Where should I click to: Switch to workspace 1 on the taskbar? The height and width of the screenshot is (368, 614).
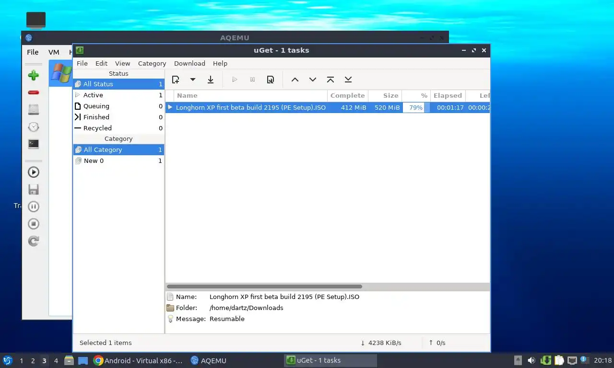21,361
